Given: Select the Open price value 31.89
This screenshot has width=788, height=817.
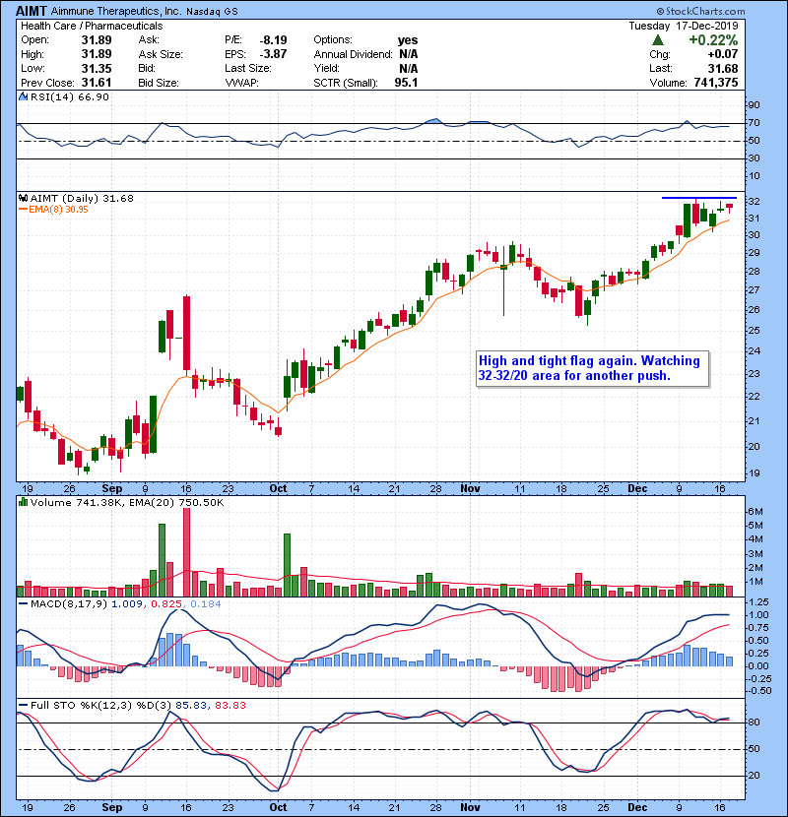Looking at the screenshot, I should [x=97, y=40].
